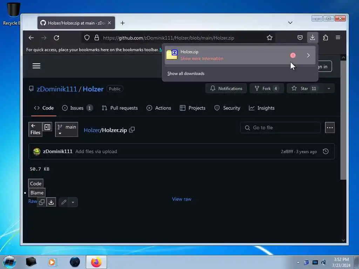The image size is (359, 269).
Task: Go back to Files list
Action: pos(35,129)
